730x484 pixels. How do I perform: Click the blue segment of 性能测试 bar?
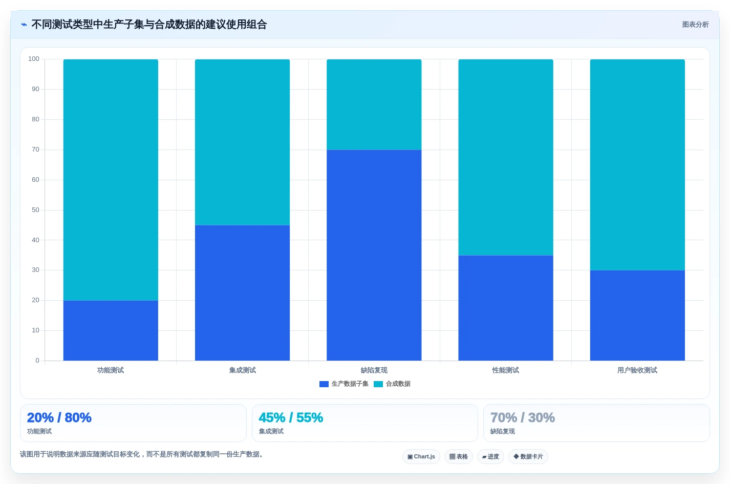pos(506,308)
